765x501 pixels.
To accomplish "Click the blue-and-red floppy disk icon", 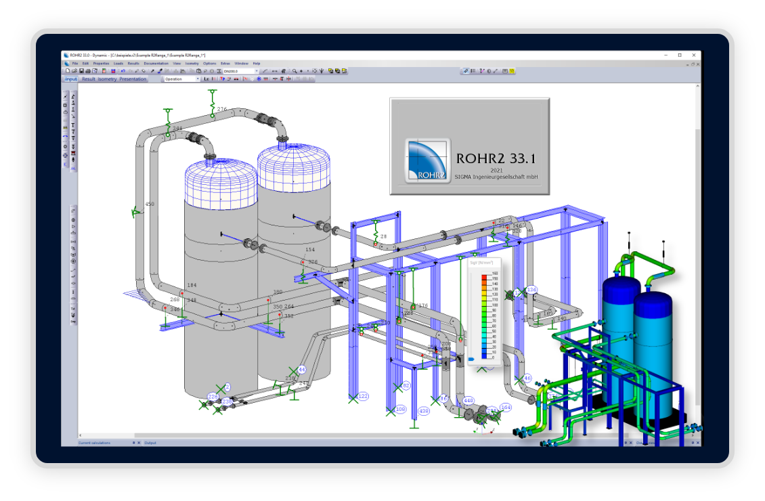I will pyautogui.click(x=113, y=71).
